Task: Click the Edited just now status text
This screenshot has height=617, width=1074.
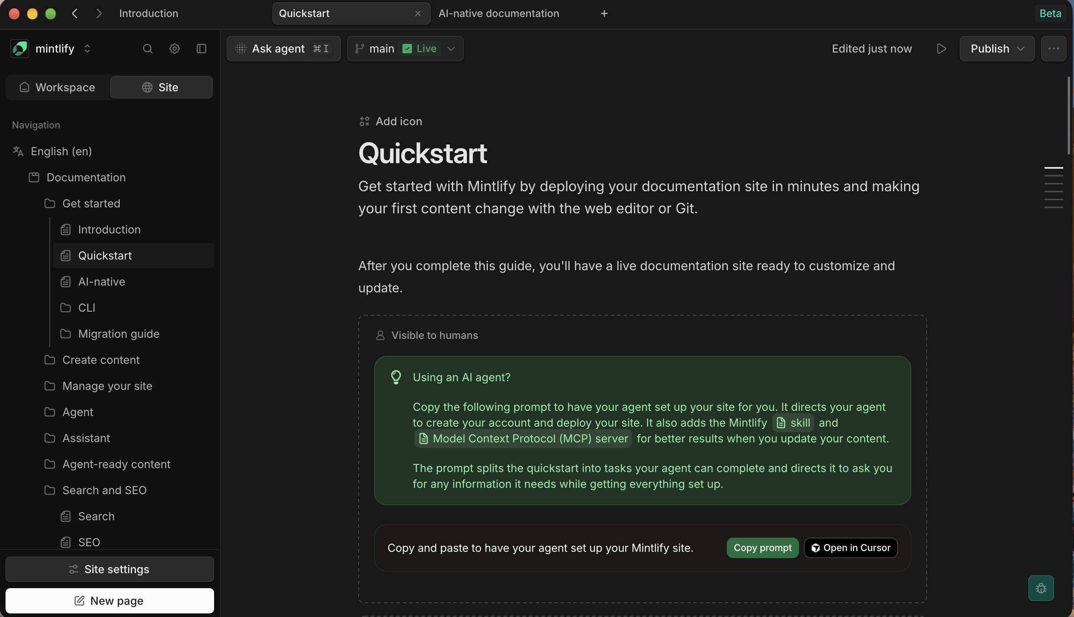Action: 872,49
